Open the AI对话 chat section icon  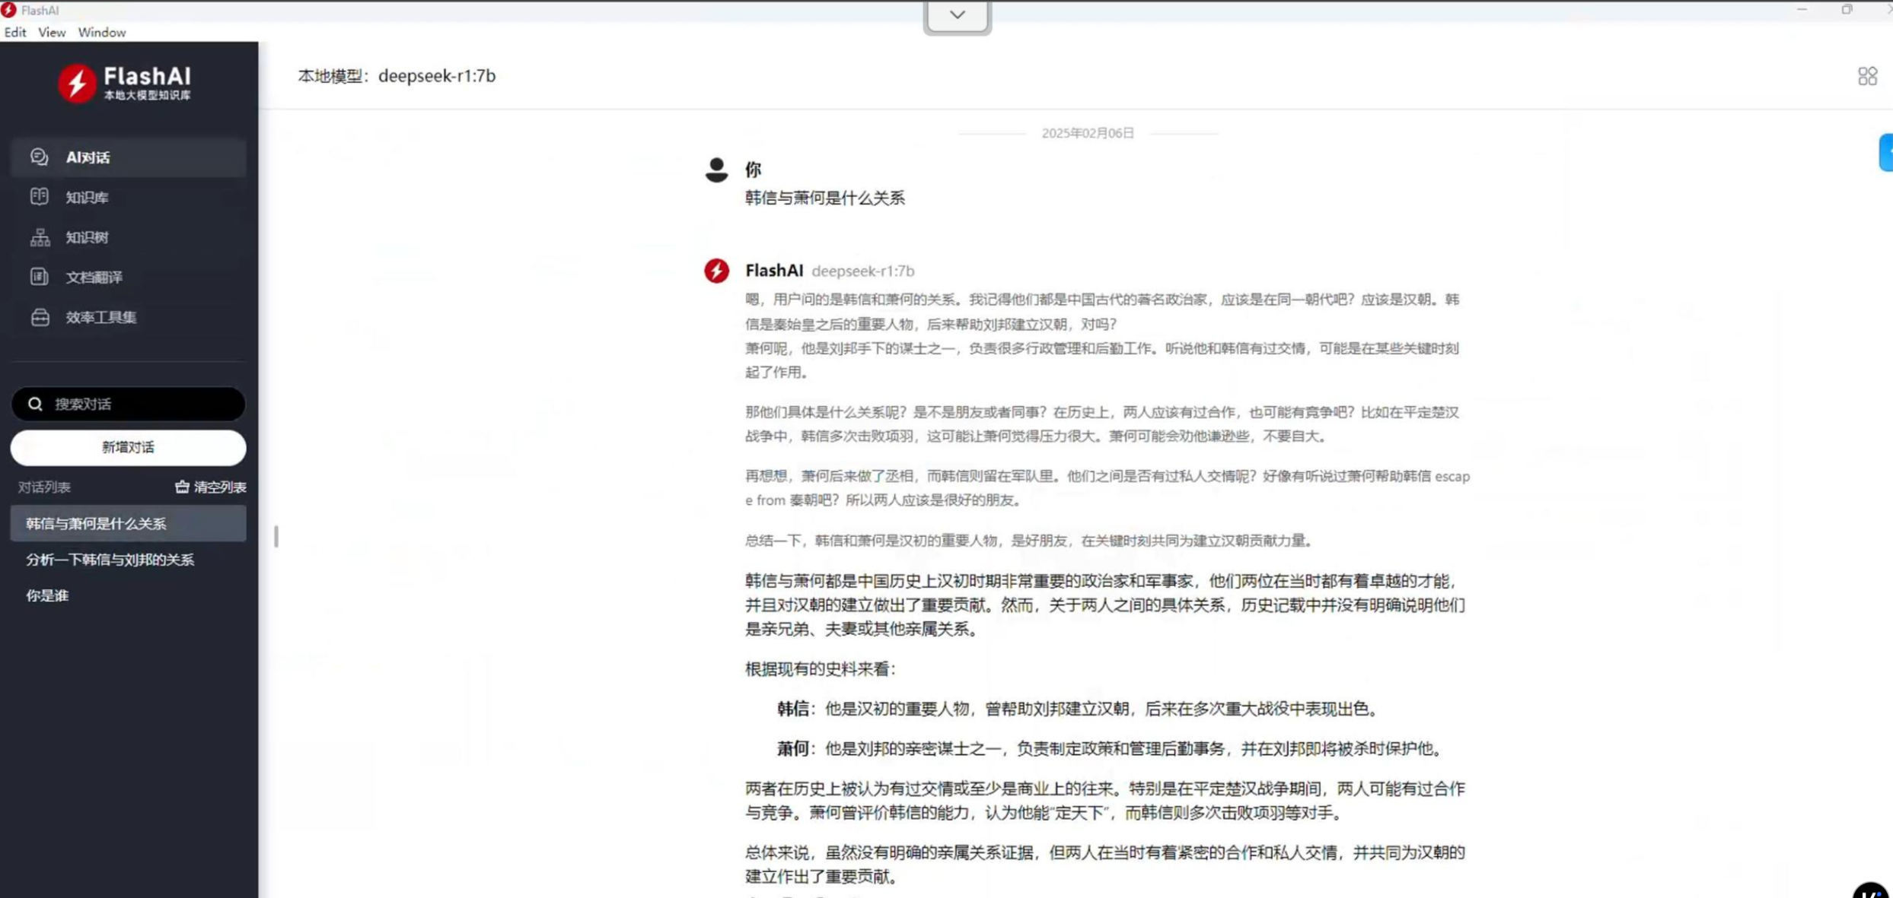(39, 157)
